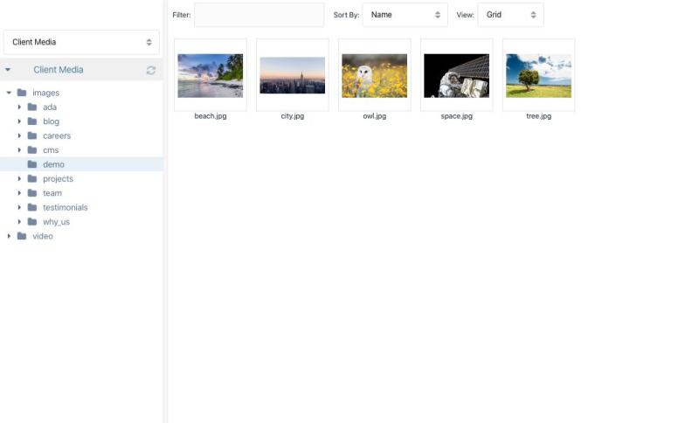The height and width of the screenshot is (423, 699).
Task: Expand the video folder arrow
Action: coord(9,236)
